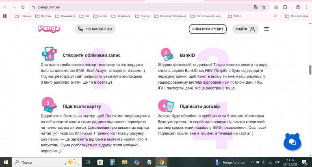This screenshot has width=312, height=167.
Task: Click the BankID heading
Action: tap(187, 55)
